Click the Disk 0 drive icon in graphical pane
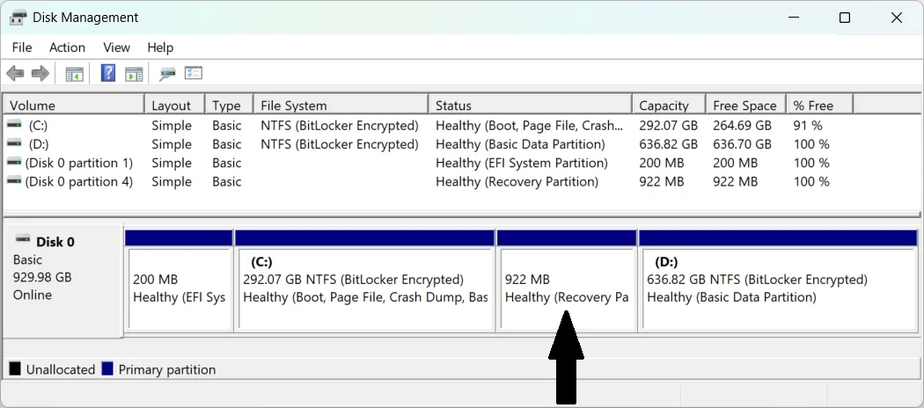924x408 pixels. pyautogui.click(x=22, y=239)
